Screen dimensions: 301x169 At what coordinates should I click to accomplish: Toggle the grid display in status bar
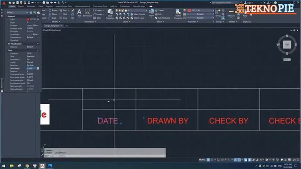(x=208, y=160)
